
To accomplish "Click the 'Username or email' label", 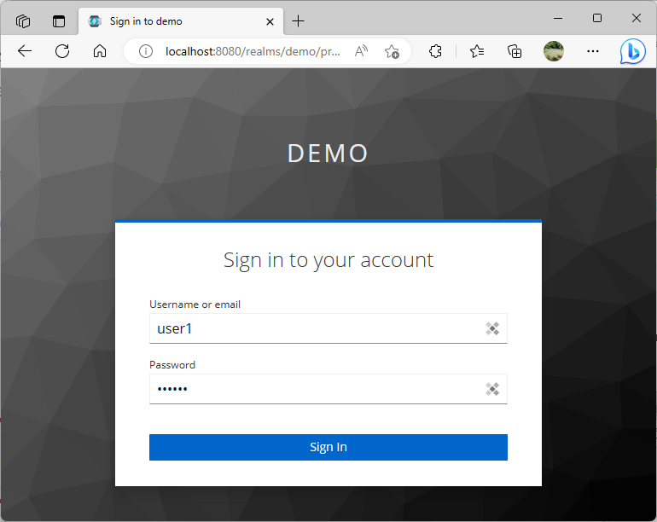I will 195,304.
